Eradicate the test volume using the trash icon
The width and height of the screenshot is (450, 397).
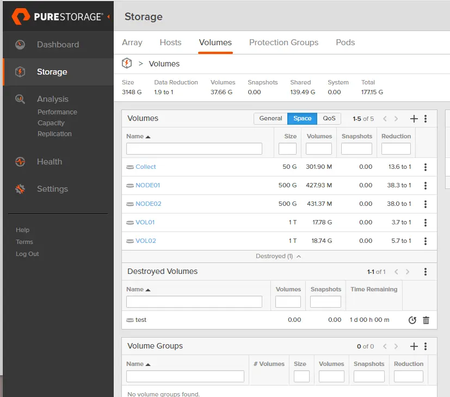[x=426, y=320]
